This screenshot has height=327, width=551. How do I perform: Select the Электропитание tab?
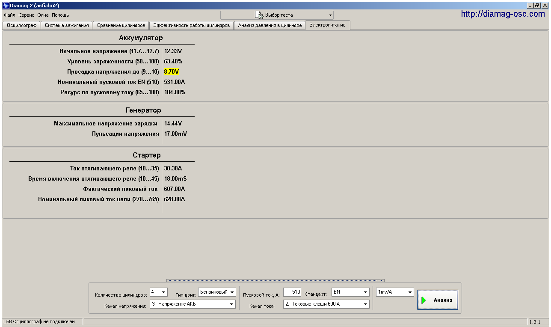point(328,25)
